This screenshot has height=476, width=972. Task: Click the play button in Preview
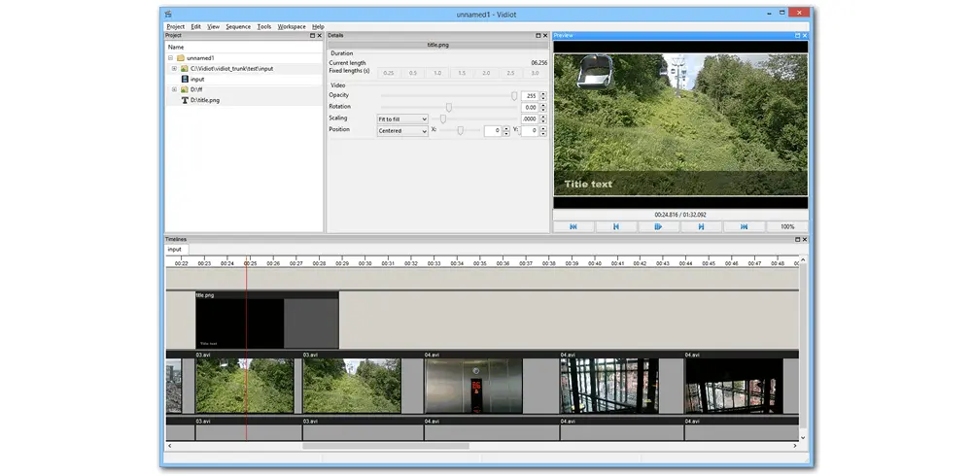pos(658,226)
